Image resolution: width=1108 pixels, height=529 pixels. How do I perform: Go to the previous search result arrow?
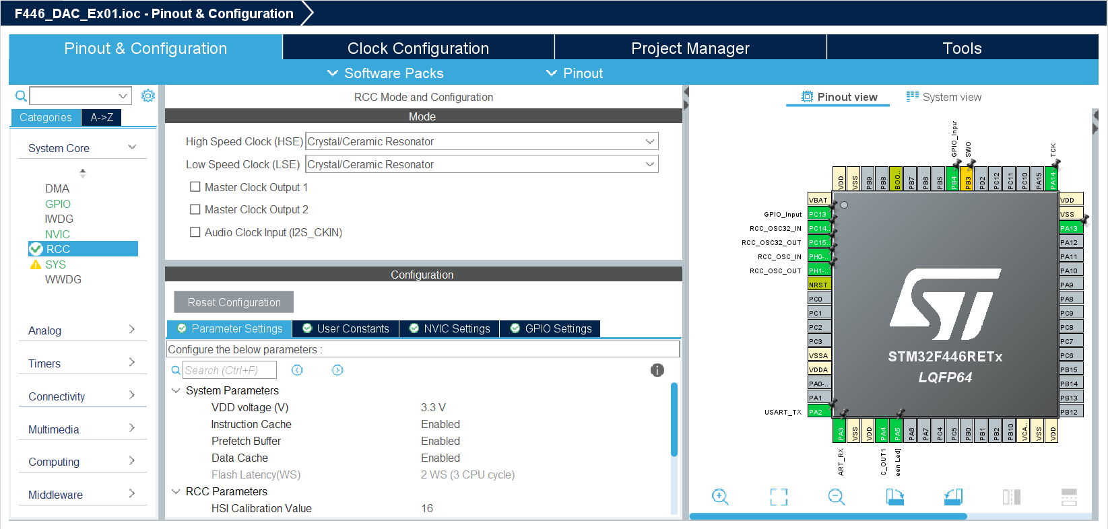point(297,370)
